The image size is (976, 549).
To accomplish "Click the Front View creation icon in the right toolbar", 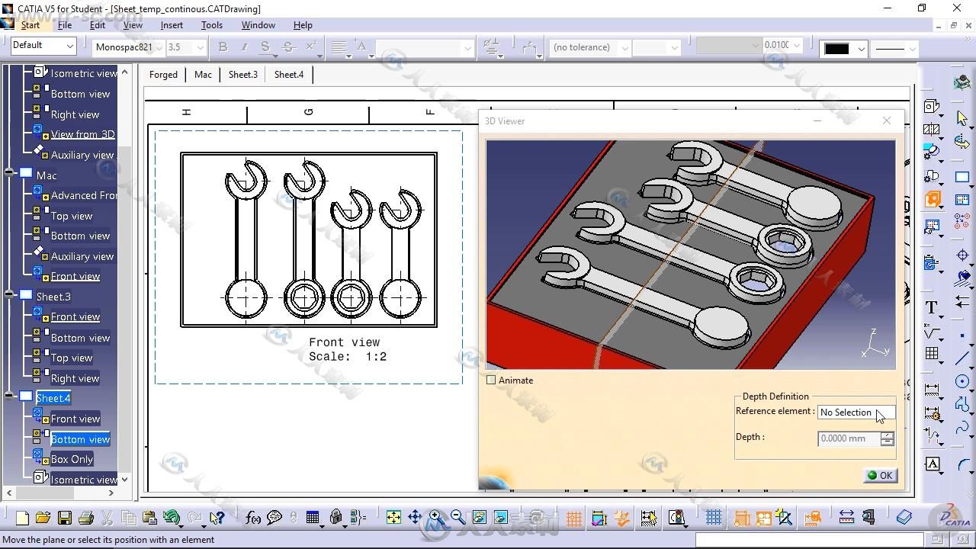I will click(x=931, y=106).
